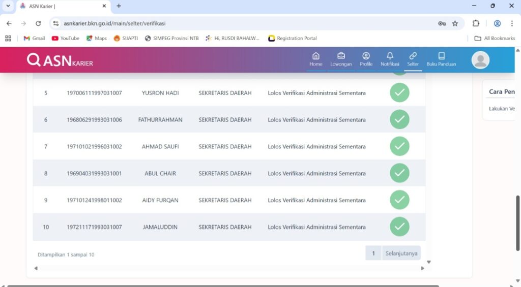Click the table's horizontal scrollbar right arrow

coord(422,268)
